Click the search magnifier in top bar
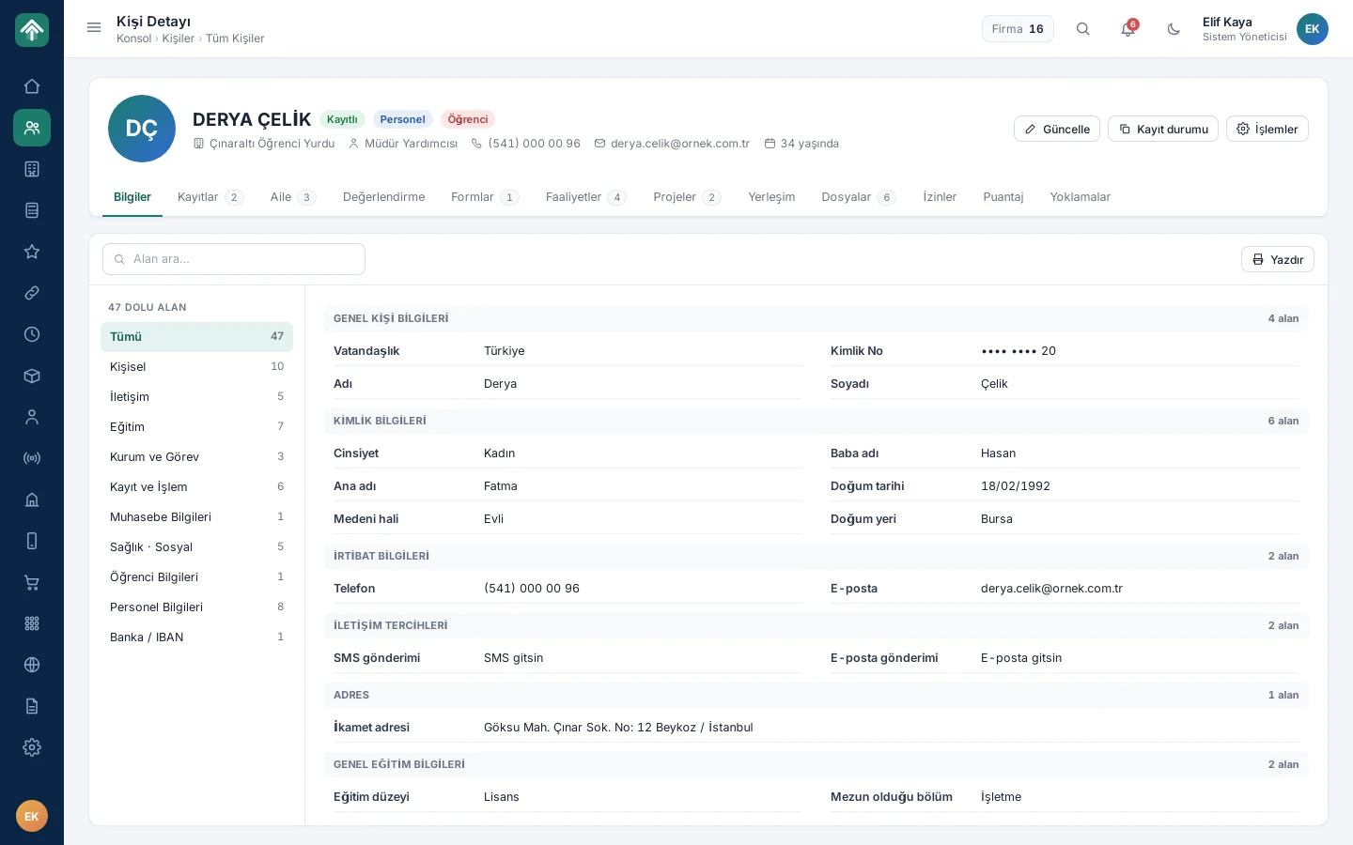Viewport: 1353px width, 845px height. click(x=1083, y=29)
